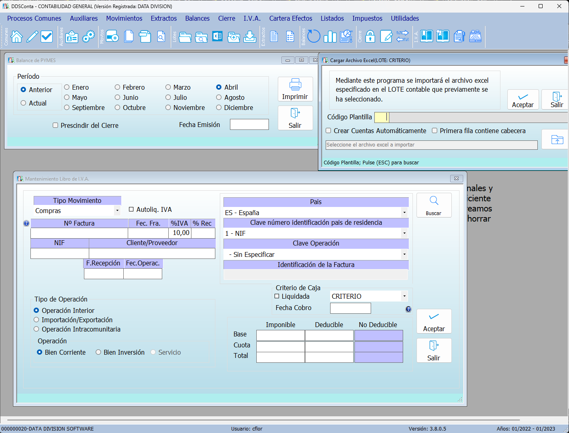Open the Utilidades menu
This screenshot has height=433, width=569.
405,18
